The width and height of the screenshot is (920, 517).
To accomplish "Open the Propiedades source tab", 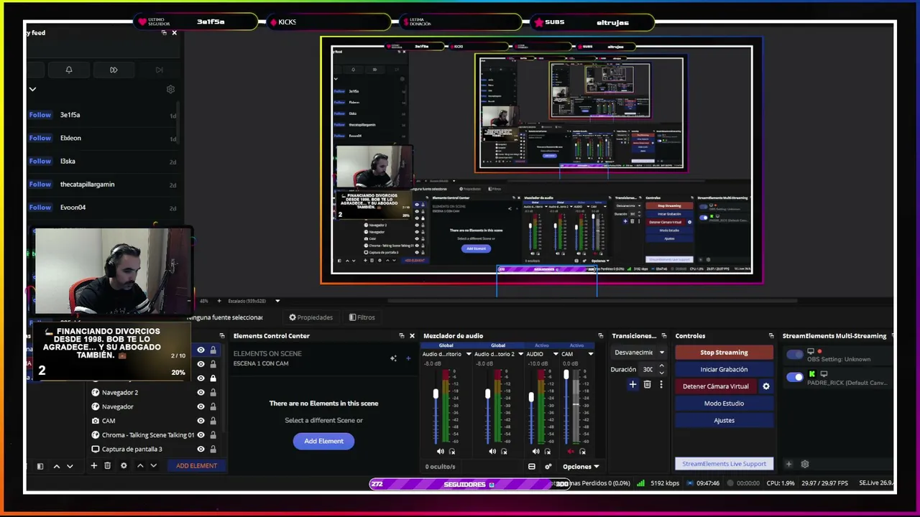I will (311, 317).
